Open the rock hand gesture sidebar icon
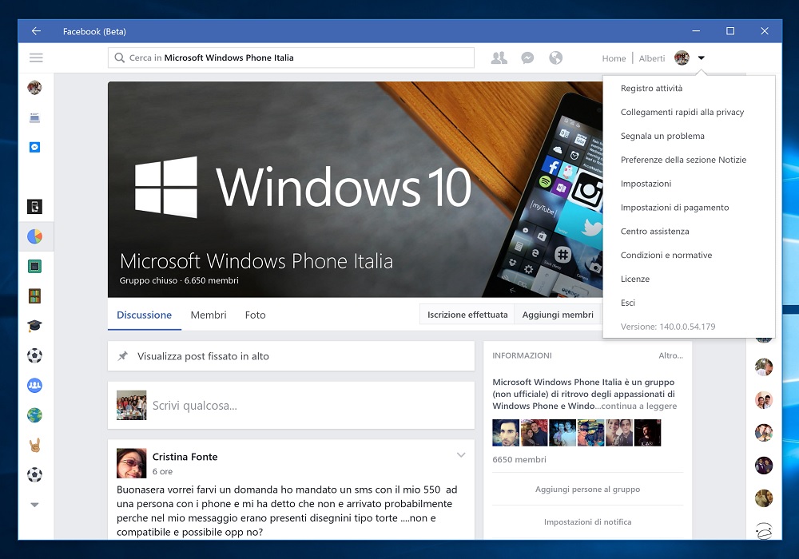The width and height of the screenshot is (799, 559). pos(34,445)
